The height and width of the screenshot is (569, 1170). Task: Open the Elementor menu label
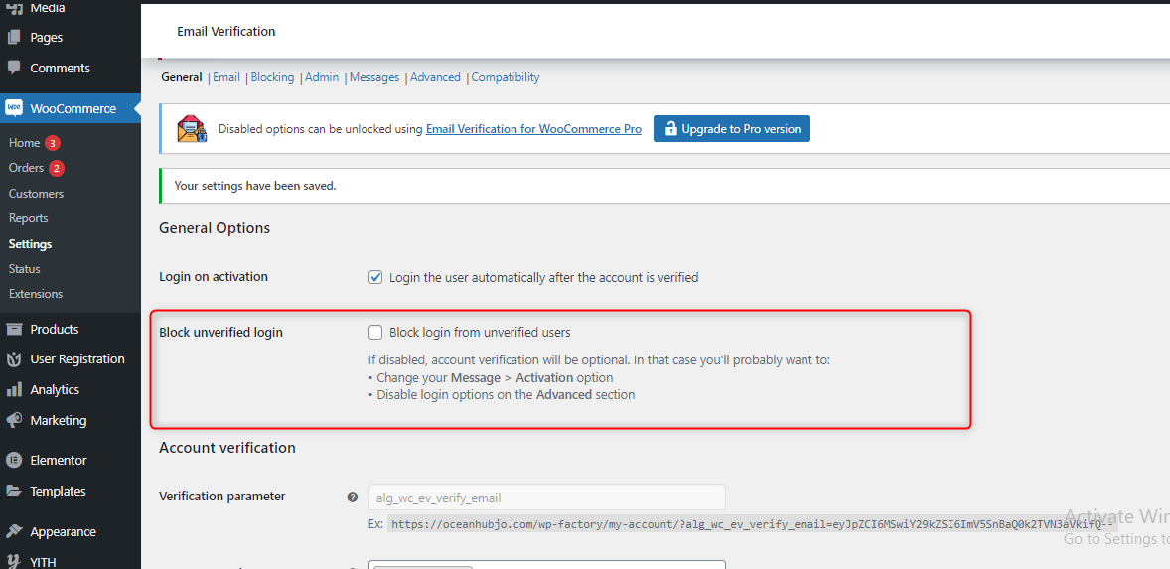tap(59, 460)
